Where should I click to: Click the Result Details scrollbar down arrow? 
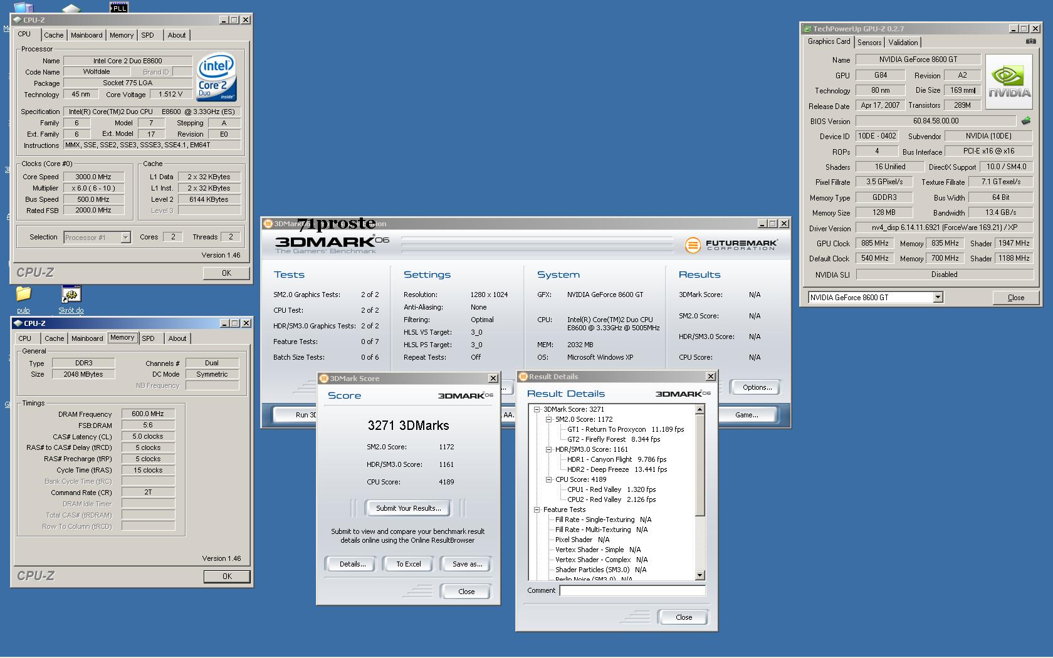coord(700,575)
